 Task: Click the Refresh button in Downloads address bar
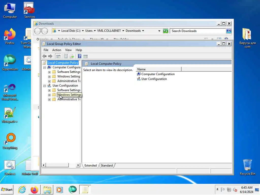166,31
